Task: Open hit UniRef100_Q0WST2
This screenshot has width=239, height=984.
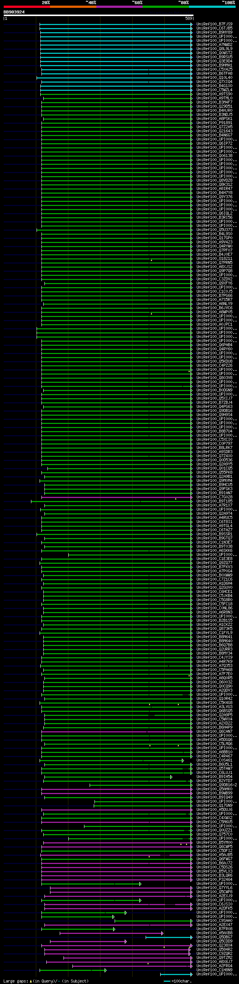Action: pyautogui.click(x=214, y=53)
